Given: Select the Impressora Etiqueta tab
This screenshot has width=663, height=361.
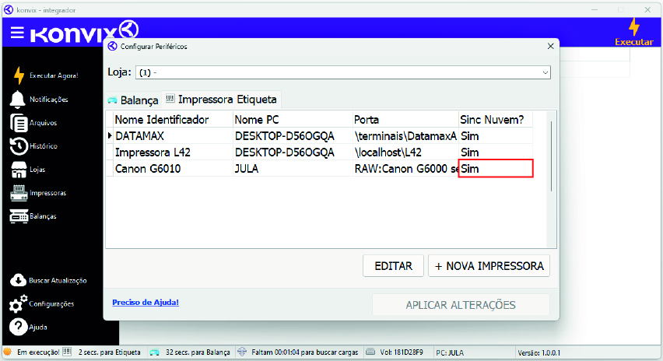Looking at the screenshot, I should click(221, 100).
